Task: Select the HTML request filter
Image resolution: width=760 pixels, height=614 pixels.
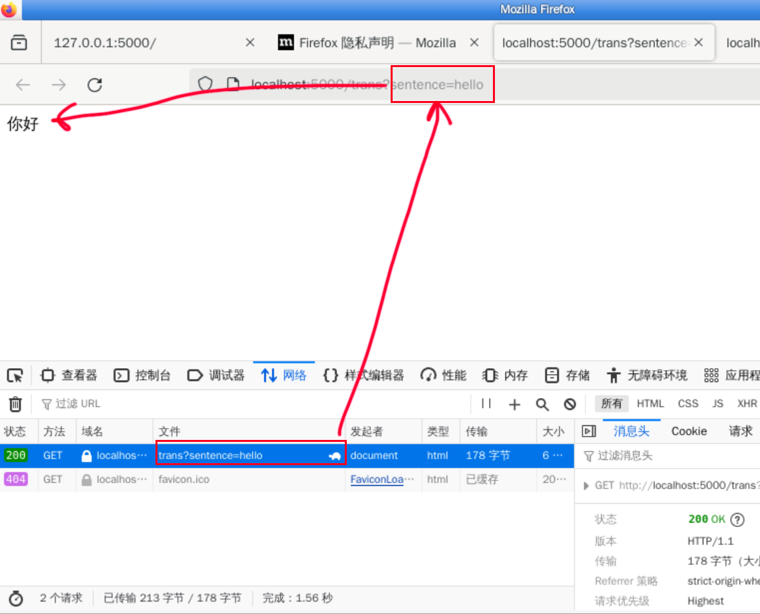Action: (650, 403)
